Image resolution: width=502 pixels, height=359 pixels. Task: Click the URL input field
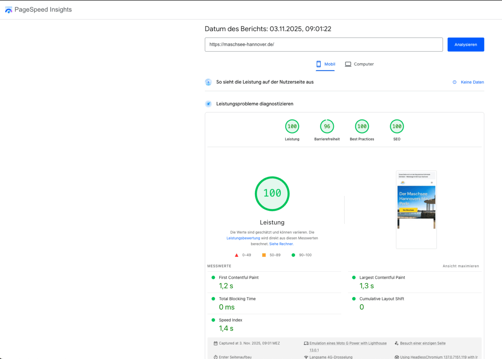pyautogui.click(x=323, y=44)
